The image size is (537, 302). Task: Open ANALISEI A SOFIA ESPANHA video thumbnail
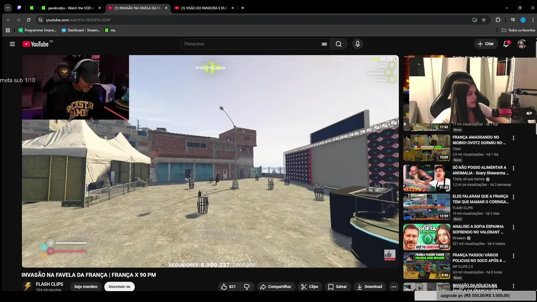pos(427,237)
